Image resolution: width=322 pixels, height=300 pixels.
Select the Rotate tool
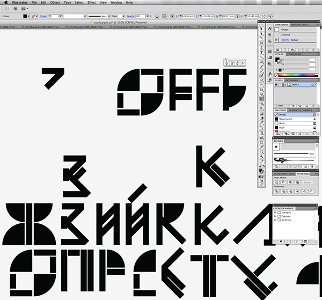[261, 85]
